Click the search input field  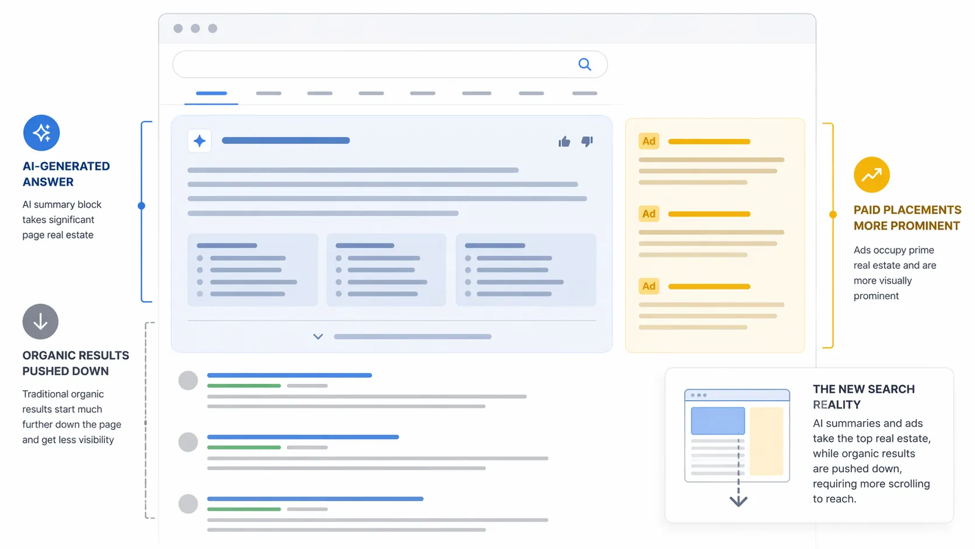[390, 64]
